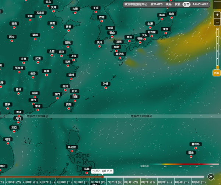
Task: Zoom in with the plus button
Action: coord(217,15)
